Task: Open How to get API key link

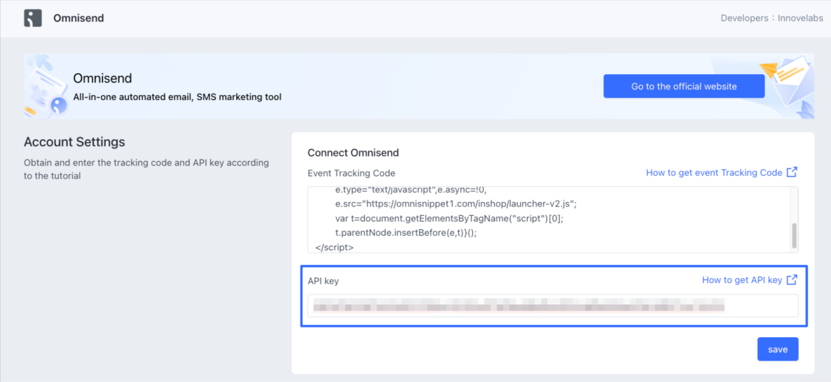Action: (742, 280)
